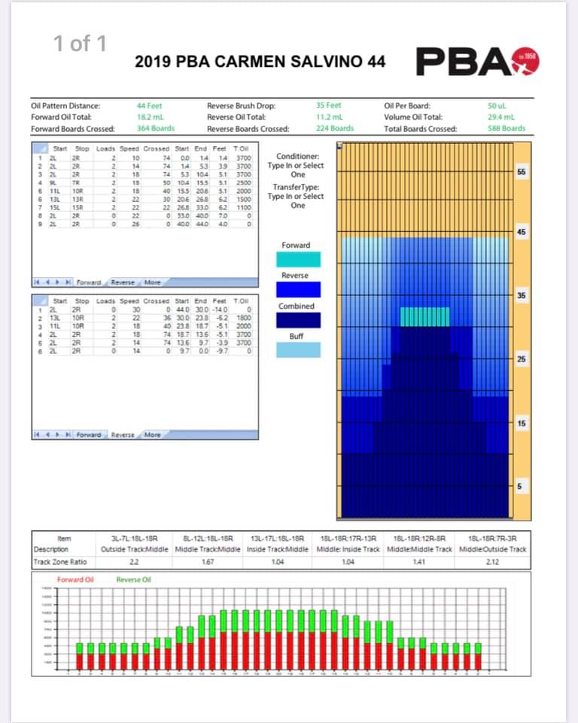Click T.Oil value 2500 in upper table
The width and height of the screenshot is (578, 723).
[243, 183]
